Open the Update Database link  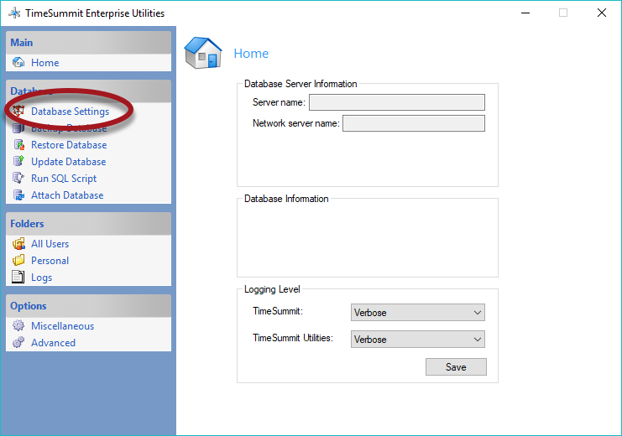tap(68, 162)
